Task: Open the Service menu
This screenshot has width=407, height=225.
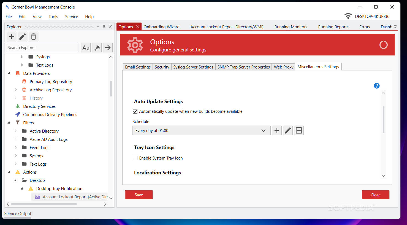Action: pos(72,17)
